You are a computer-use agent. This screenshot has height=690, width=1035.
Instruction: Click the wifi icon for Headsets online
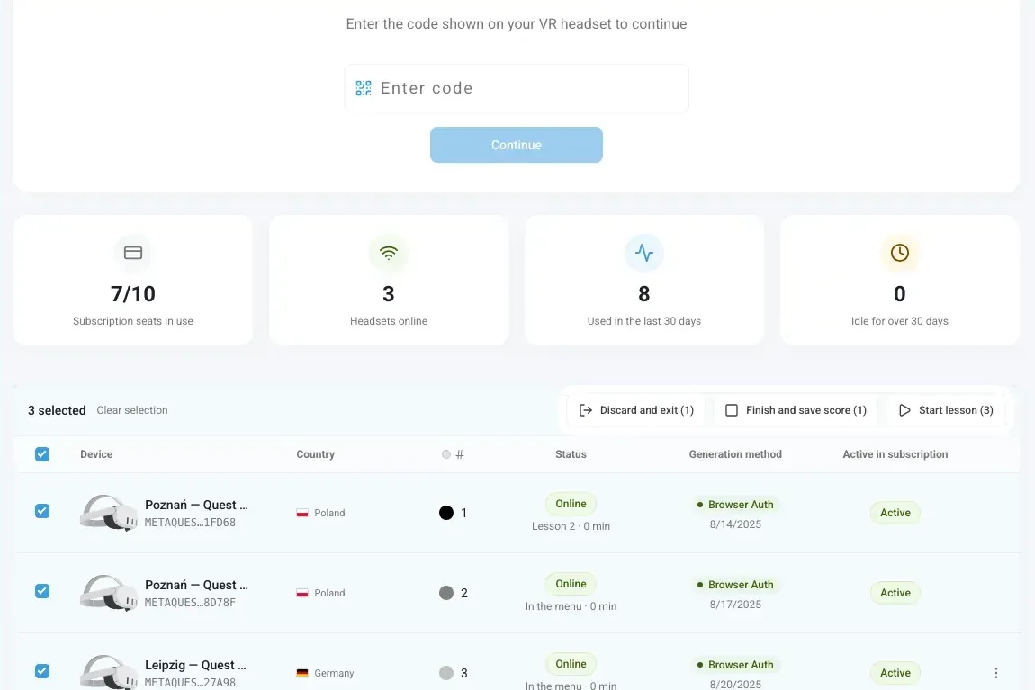pyautogui.click(x=389, y=253)
